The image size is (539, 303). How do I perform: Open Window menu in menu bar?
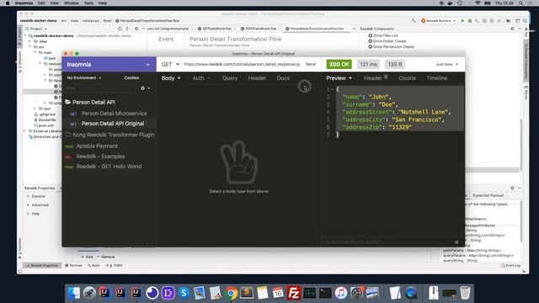[x=71, y=3]
